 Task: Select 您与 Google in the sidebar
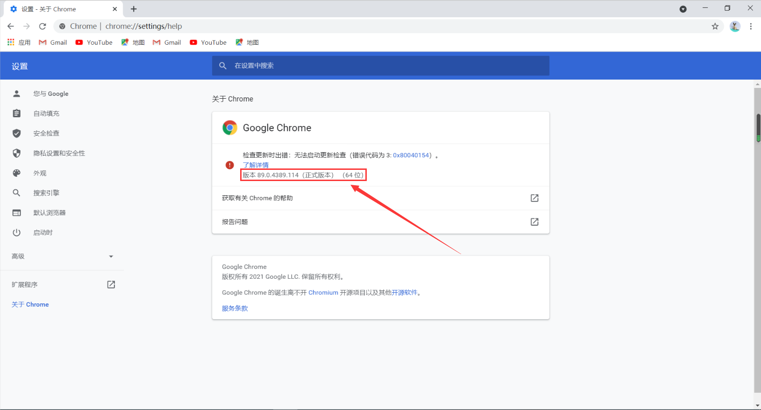[x=51, y=94]
